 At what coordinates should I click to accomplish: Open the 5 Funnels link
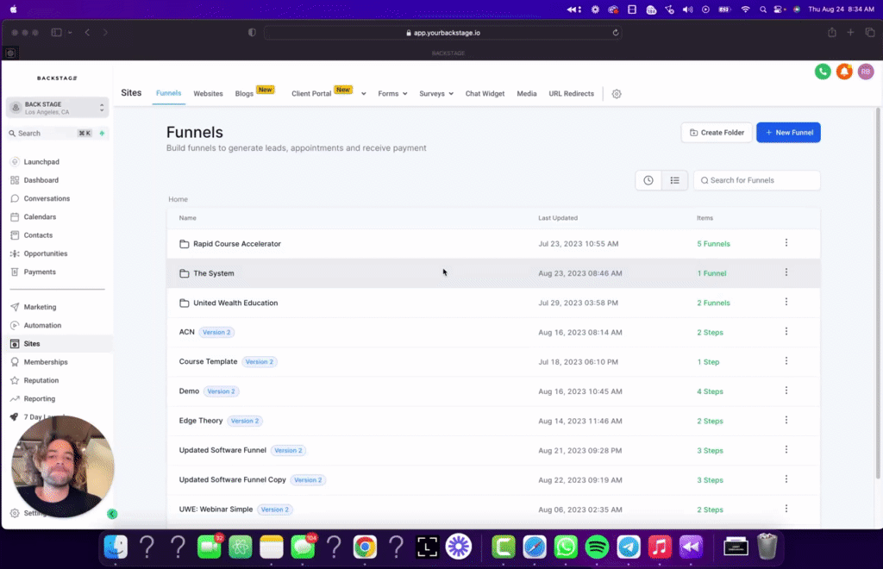[x=713, y=243]
